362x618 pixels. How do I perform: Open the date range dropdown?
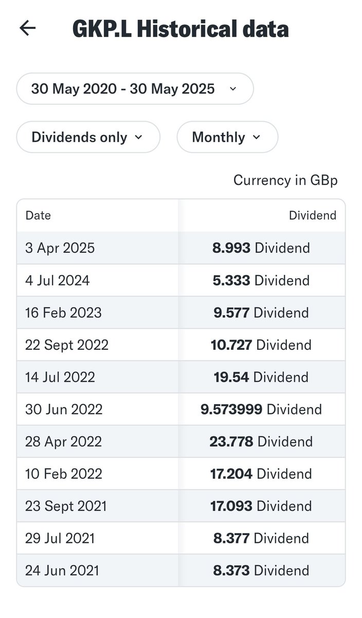tap(135, 89)
